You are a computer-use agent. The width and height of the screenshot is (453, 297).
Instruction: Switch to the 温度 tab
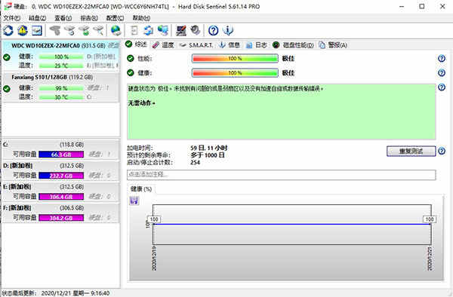pyautogui.click(x=163, y=45)
